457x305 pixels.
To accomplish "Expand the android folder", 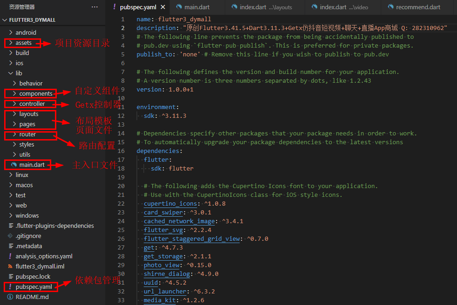I will click(11, 32).
